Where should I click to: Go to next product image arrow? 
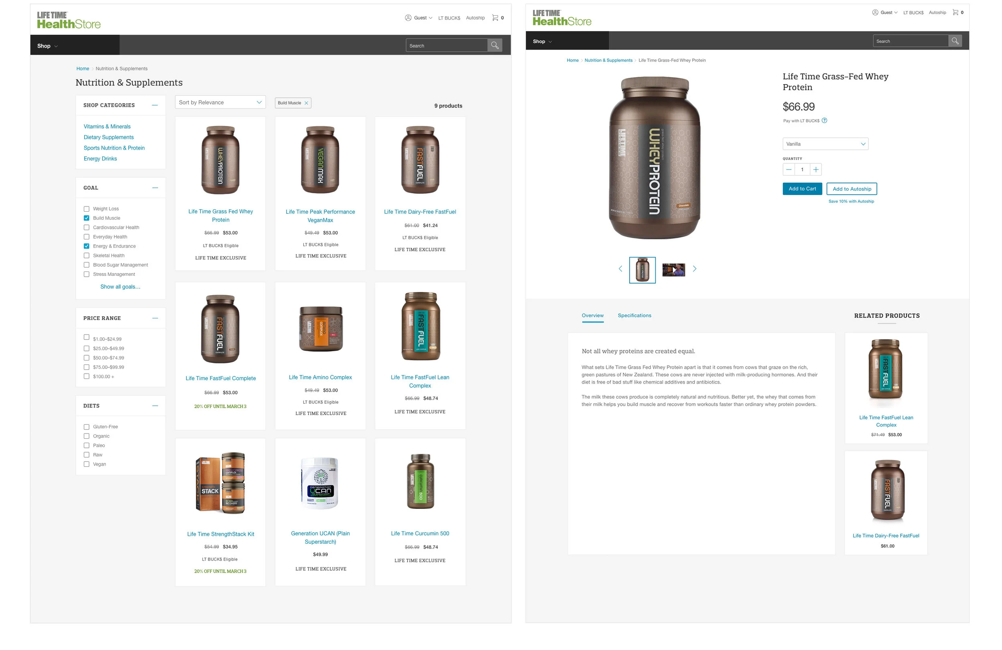point(695,269)
